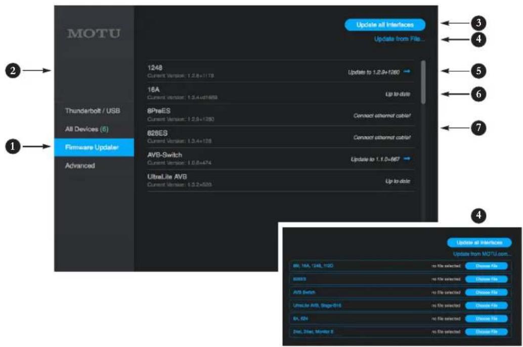
Task: Click the Update to 1.2.9+1280 link
Action: point(374,72)
